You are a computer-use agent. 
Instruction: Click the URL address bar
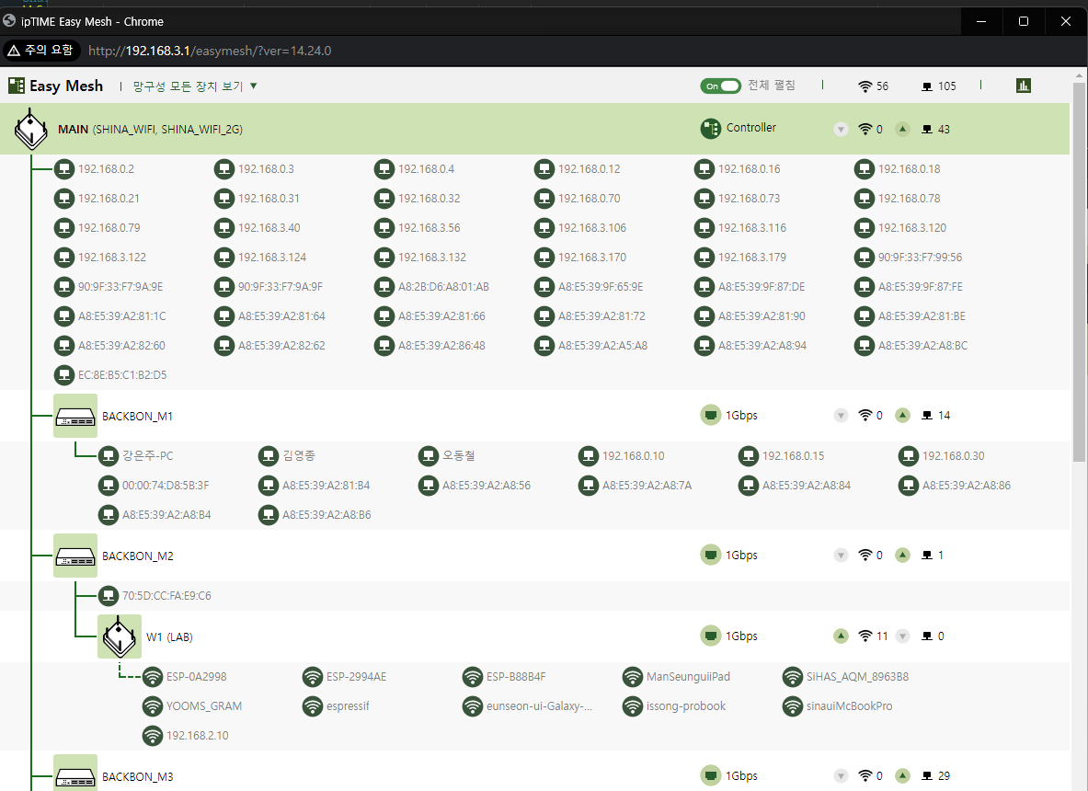click(210, 51)
